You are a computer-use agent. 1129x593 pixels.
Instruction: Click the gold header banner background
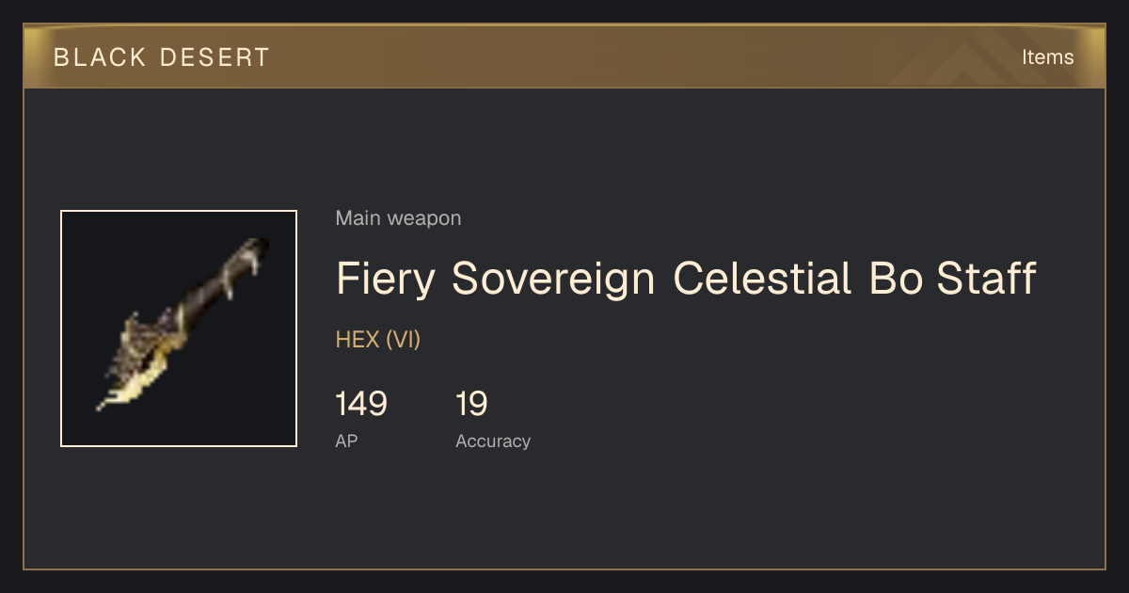(564, 57)
